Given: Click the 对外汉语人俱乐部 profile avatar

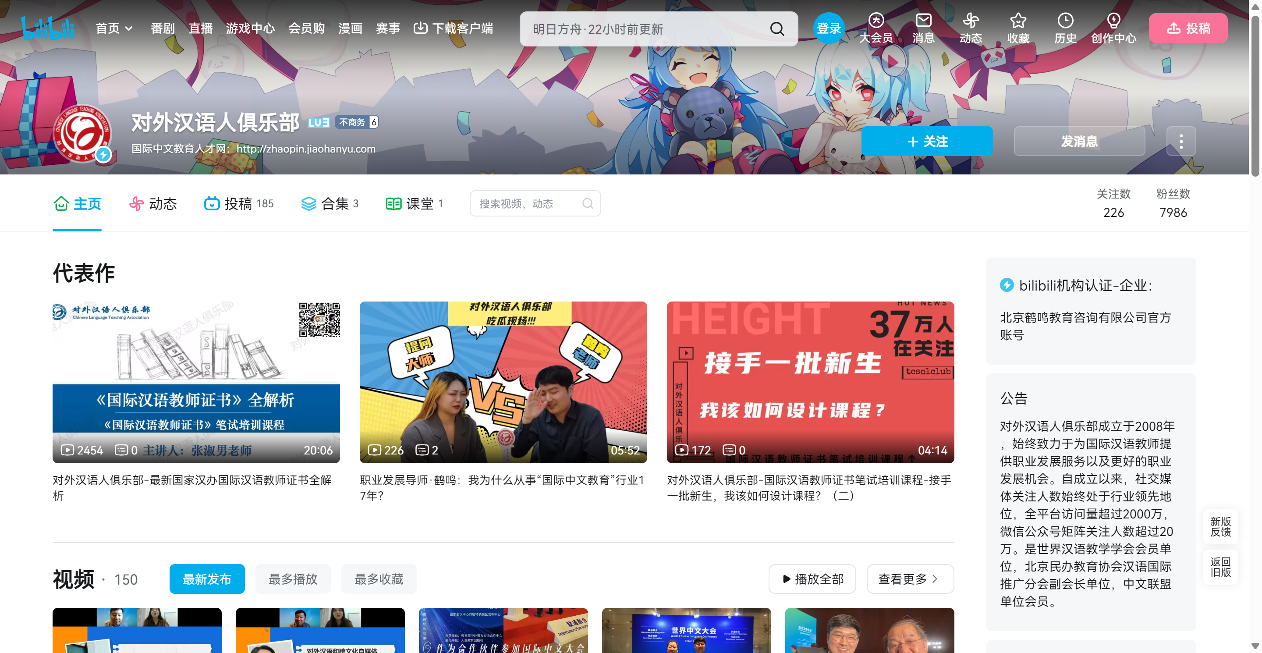Looking at the screenshot, I should [x=82, y=133].
